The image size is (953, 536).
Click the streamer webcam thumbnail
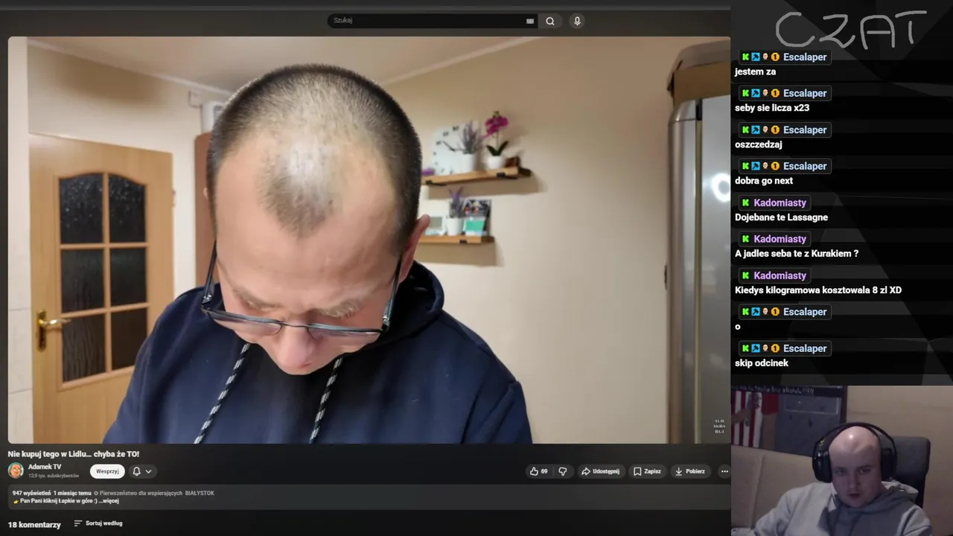[842, 461]
